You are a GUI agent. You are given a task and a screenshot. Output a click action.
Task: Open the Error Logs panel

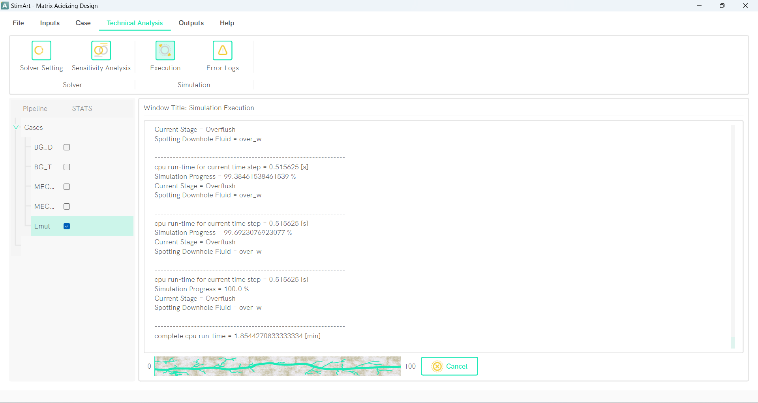click(x=222, y=51)
